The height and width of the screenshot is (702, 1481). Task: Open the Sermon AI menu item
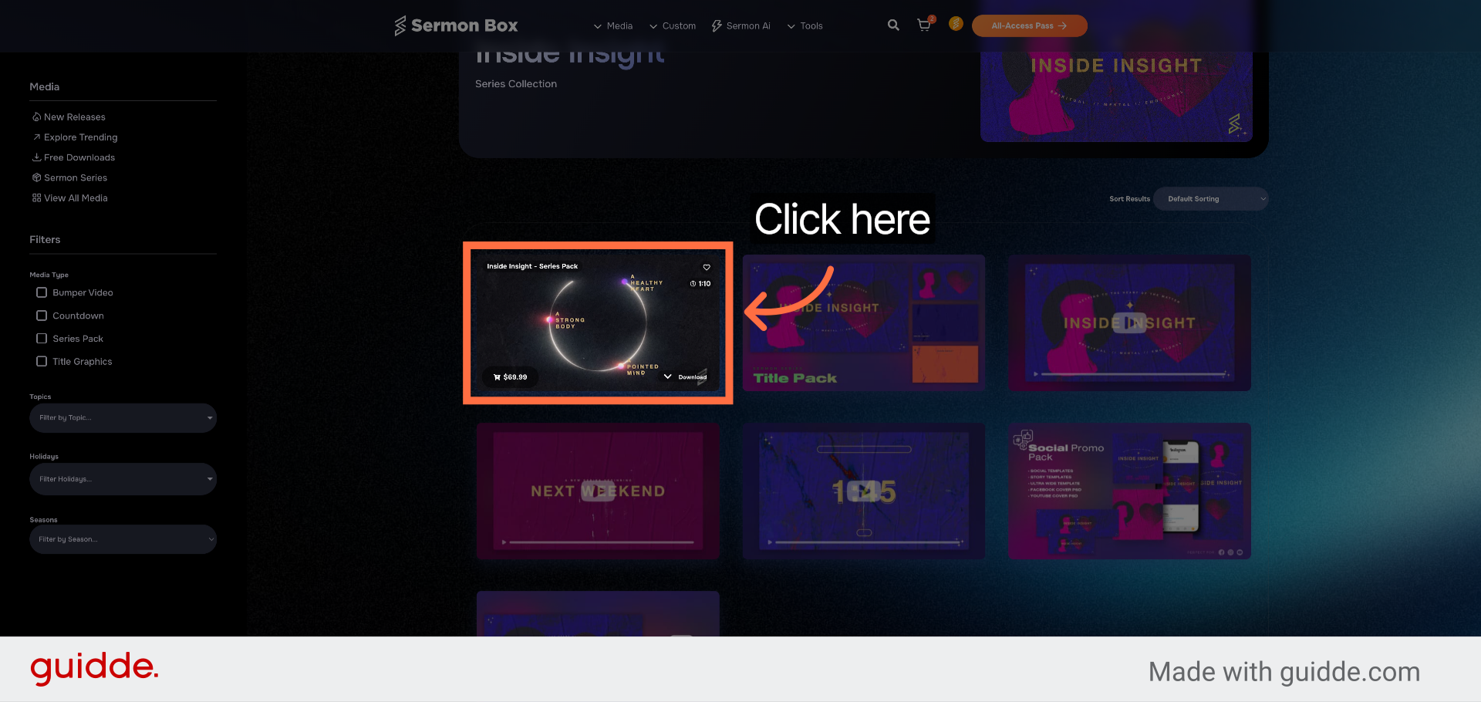[740, 25]
